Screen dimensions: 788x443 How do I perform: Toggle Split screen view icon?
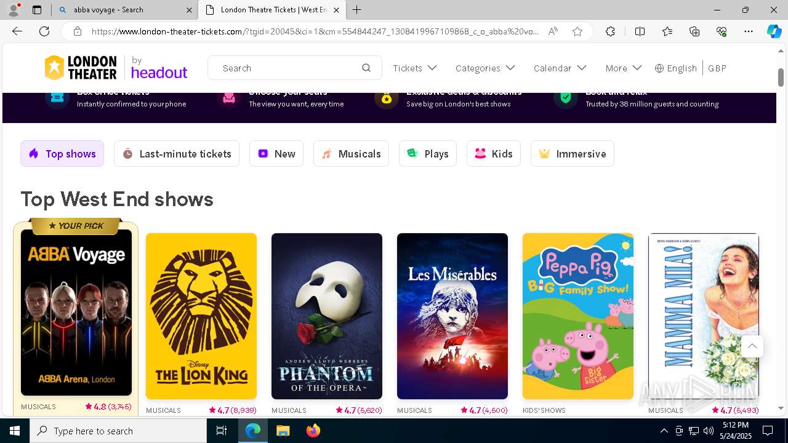pos(640,31)
